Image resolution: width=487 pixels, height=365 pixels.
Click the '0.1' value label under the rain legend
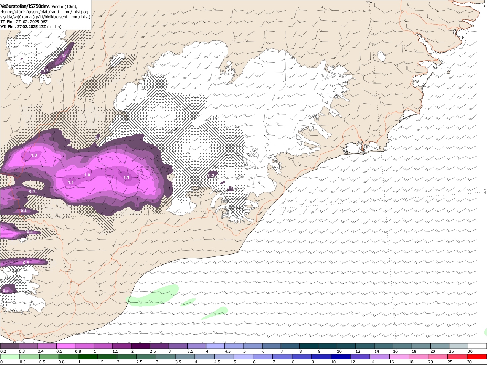tap(3, 362)
